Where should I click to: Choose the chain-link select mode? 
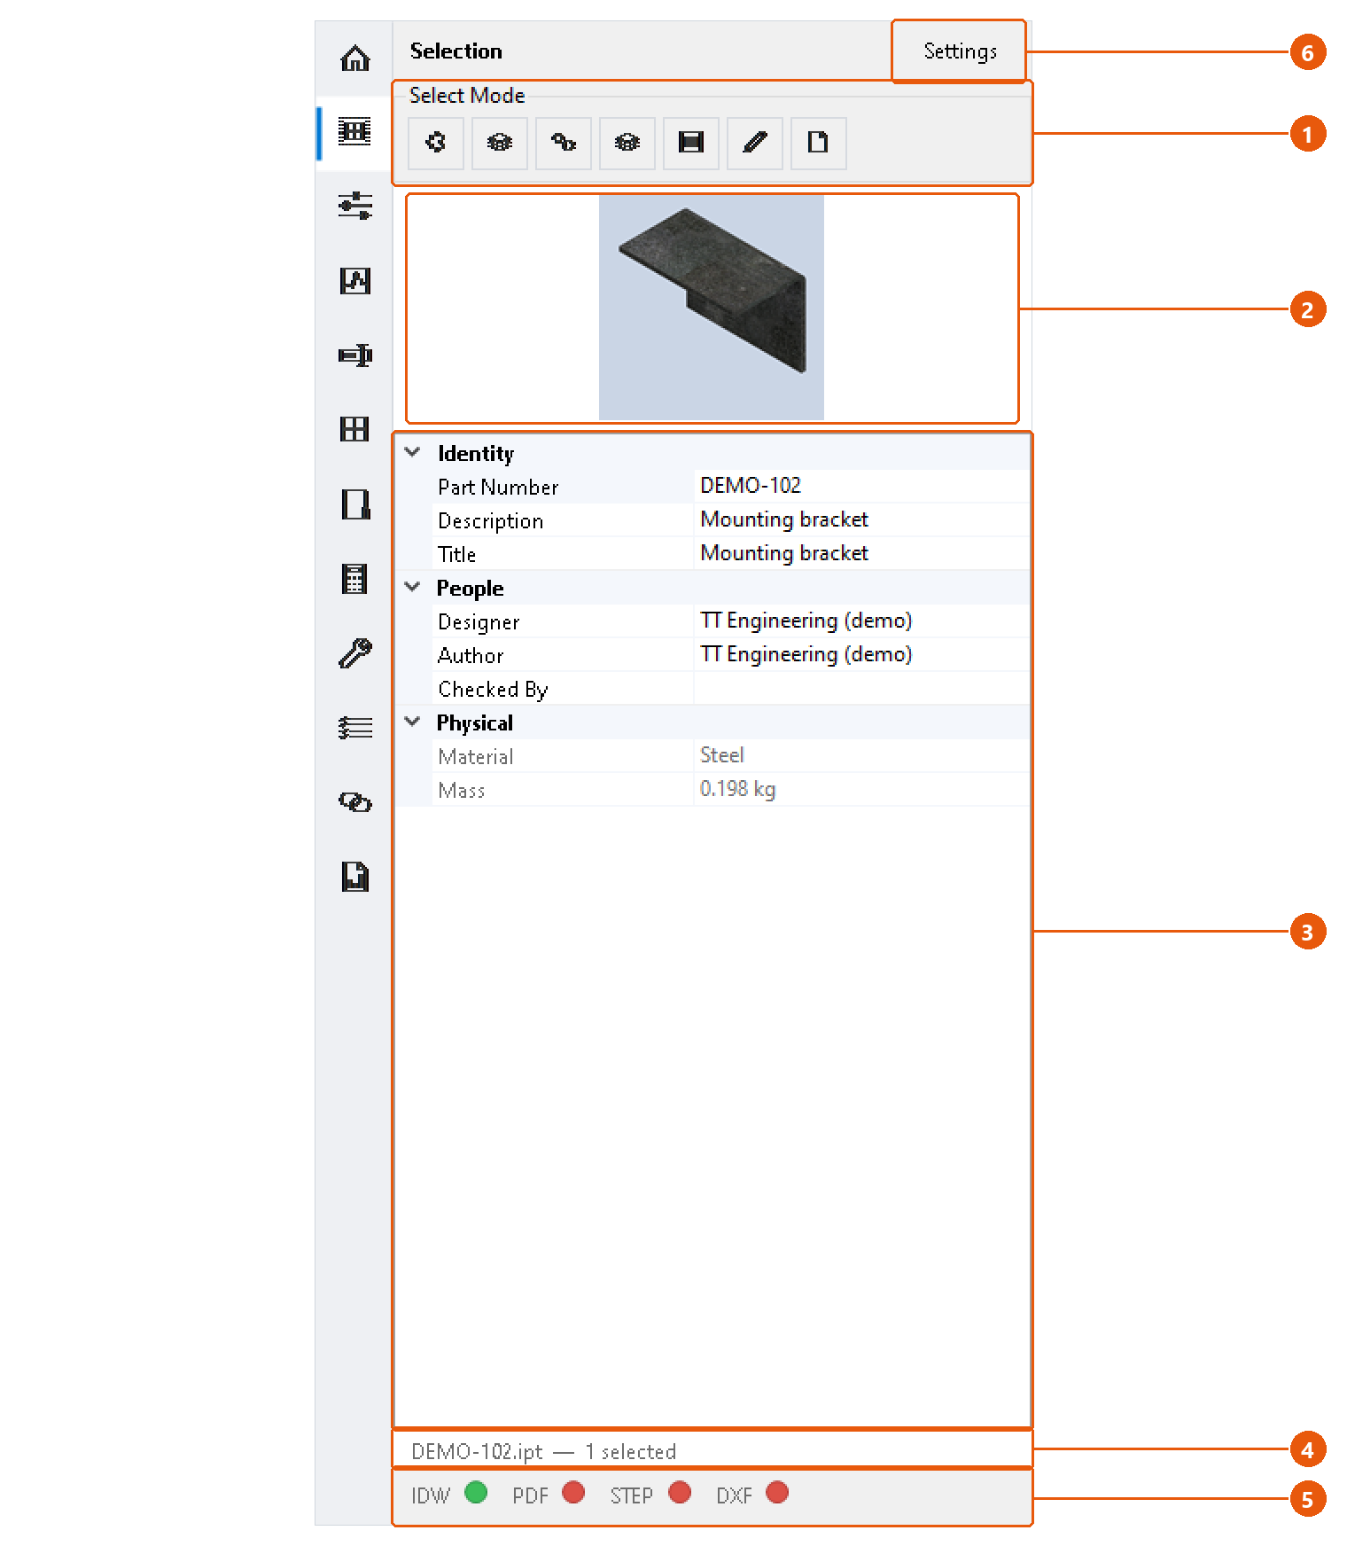(564, 143)
